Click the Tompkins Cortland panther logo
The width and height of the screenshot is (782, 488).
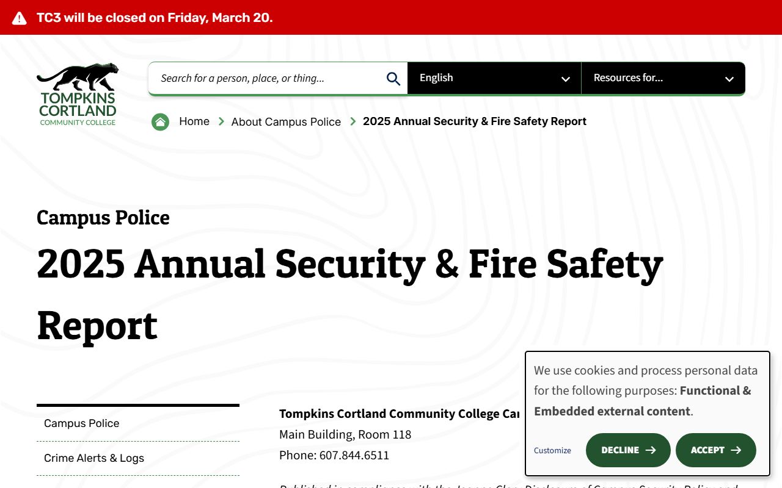78,94
